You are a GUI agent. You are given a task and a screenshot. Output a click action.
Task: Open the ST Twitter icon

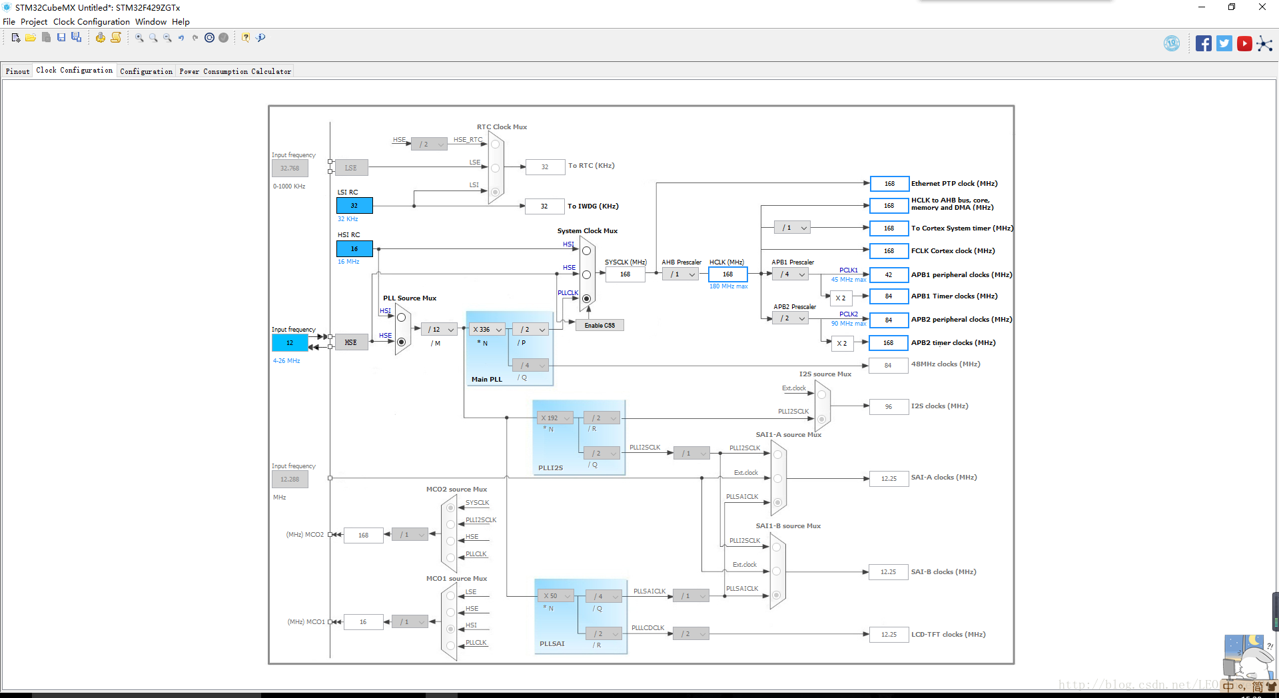click(x=1224, y=44)
